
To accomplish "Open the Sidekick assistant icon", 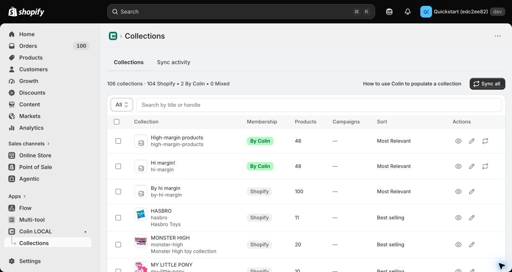I will (389, 12).
